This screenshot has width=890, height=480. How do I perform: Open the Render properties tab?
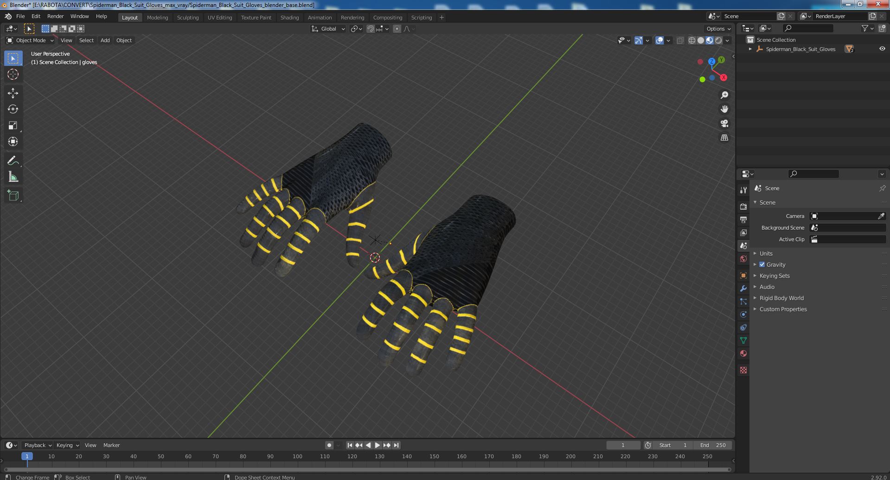click(743, 207)
